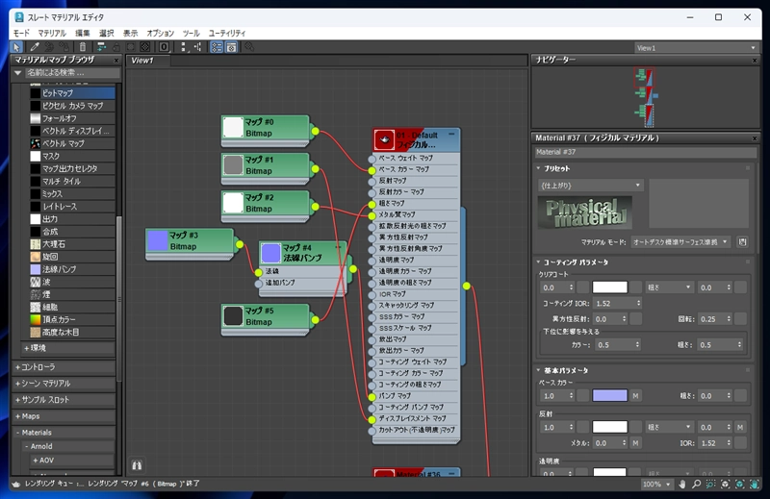Click the blank map button beside クリアコート value
Viewport: 770px width, 499px height.
click(x=583, y=287)
